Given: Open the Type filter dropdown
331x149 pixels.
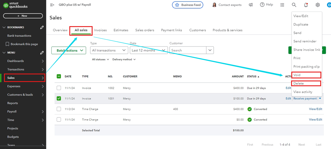Looking at the screenshot, I should click(x=109, y=50).
